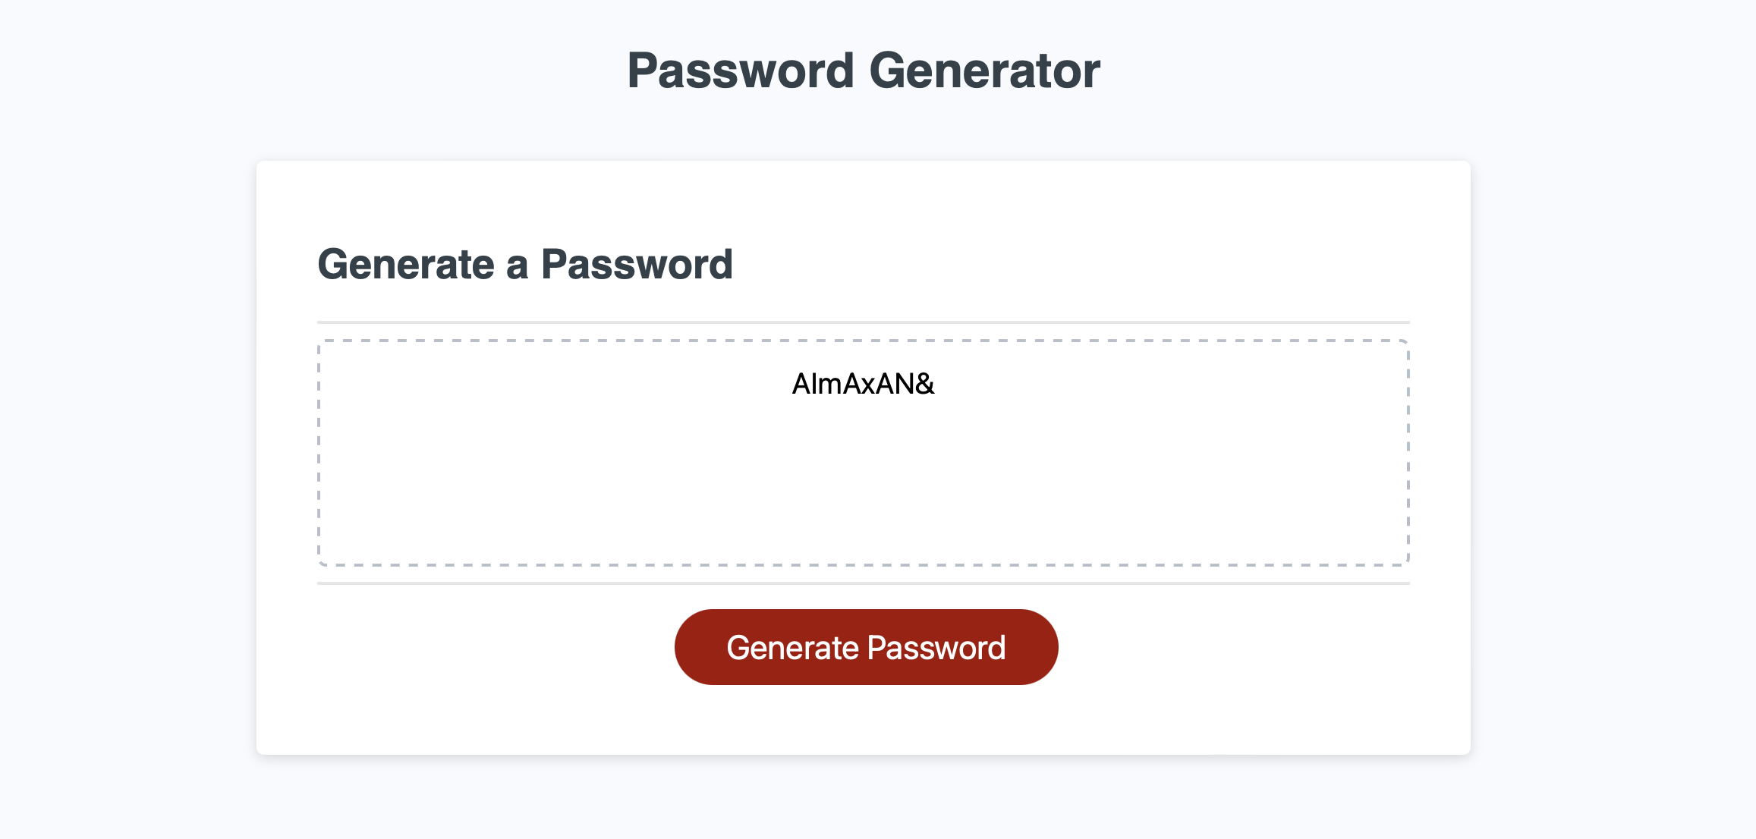This screenshot has width=1756, height=839.
Task: Select the generated password text AImAxAN&
Action: pos(863,385)
